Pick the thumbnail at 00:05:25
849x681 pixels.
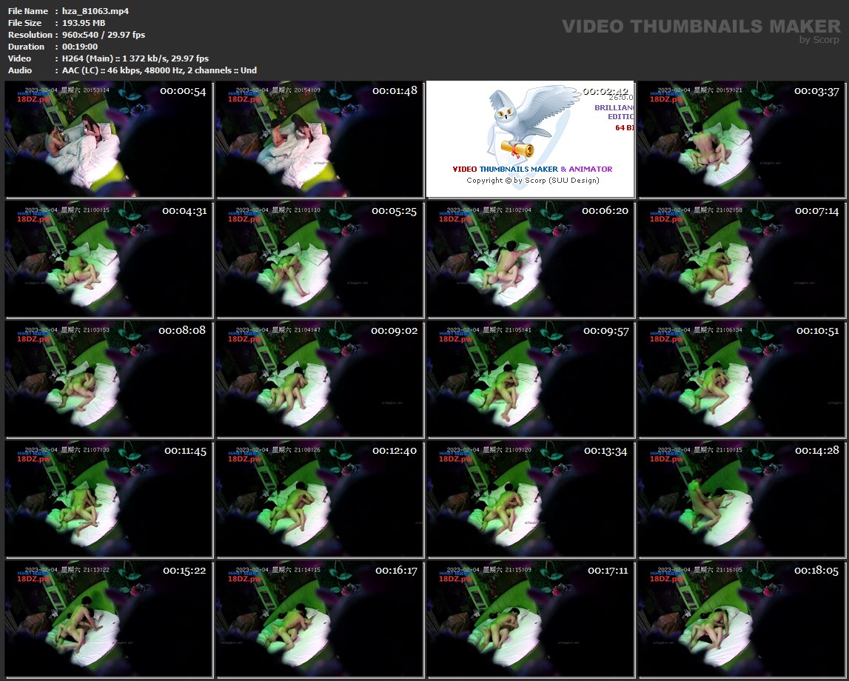coord(320,259)
